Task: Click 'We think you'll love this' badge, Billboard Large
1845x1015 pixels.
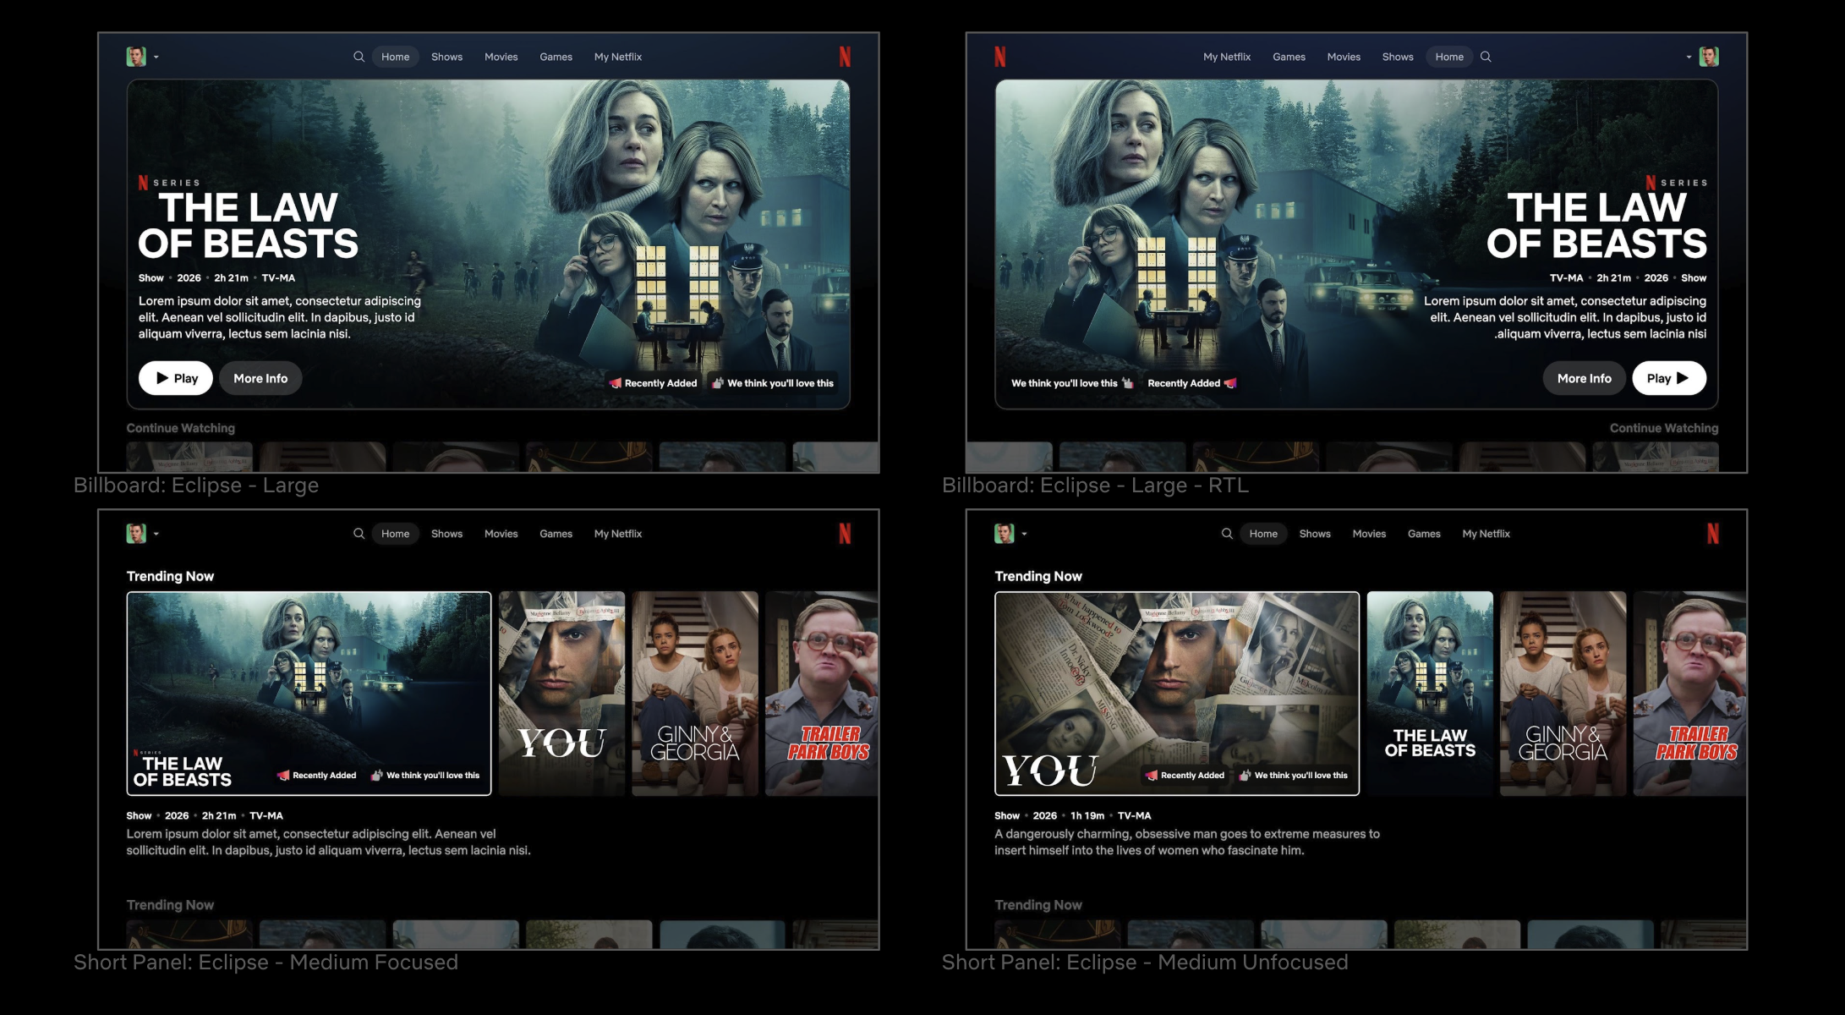Action: point(773,383)
